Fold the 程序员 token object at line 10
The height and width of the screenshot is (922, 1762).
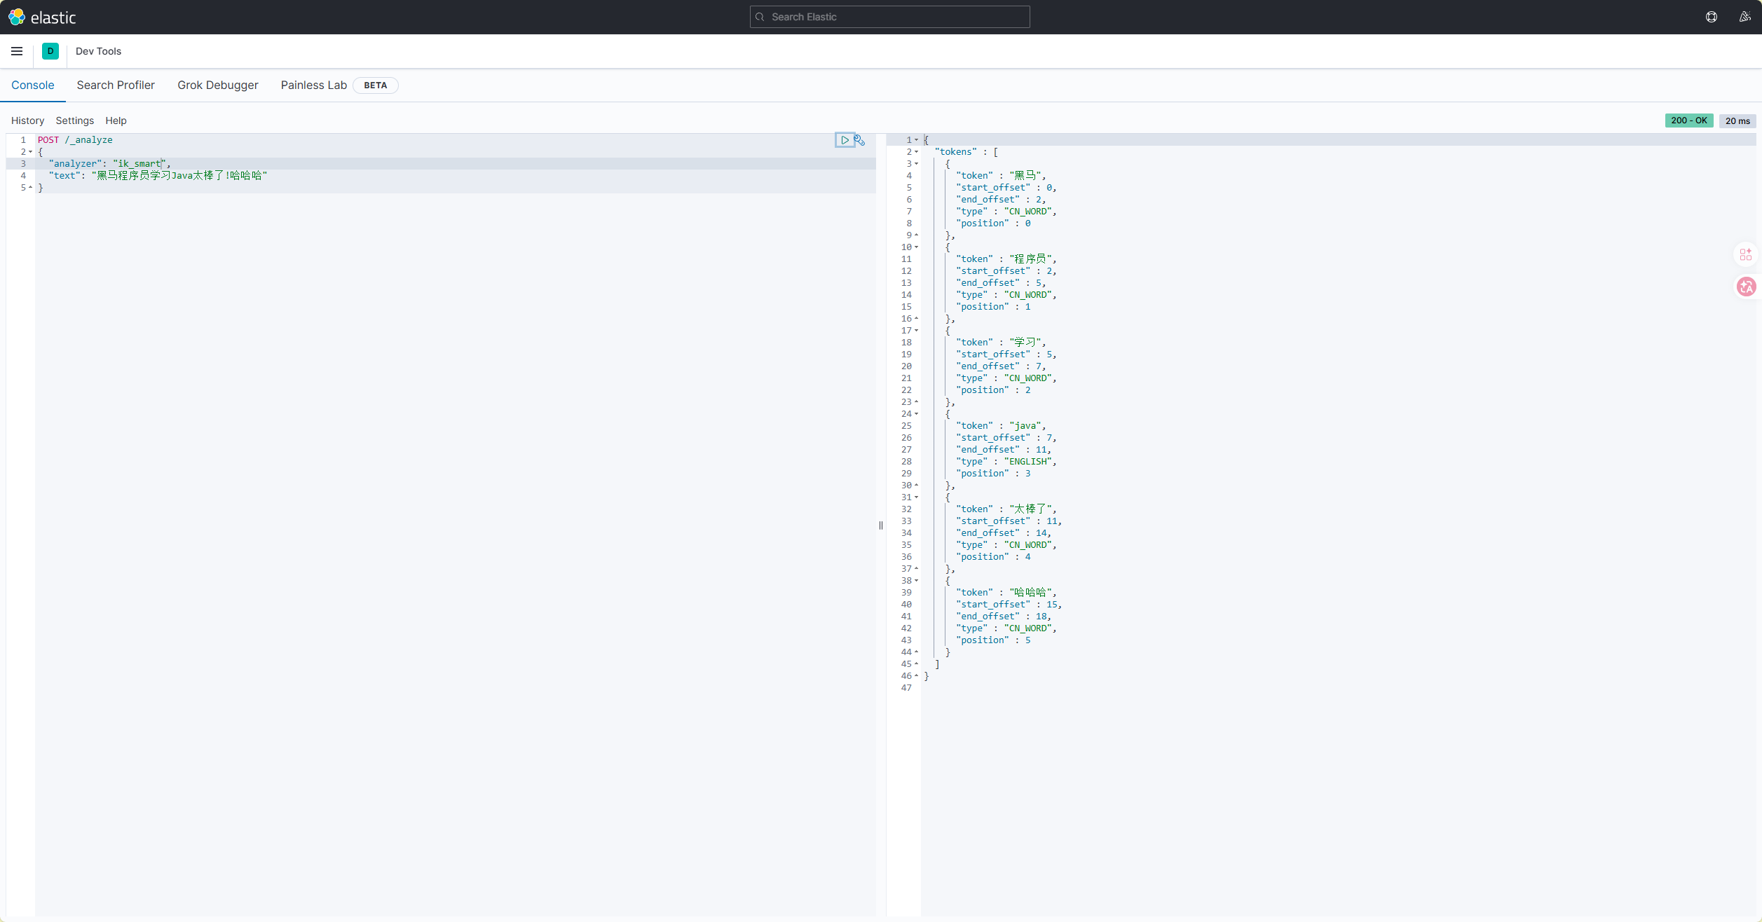click(x=916, y=247)
